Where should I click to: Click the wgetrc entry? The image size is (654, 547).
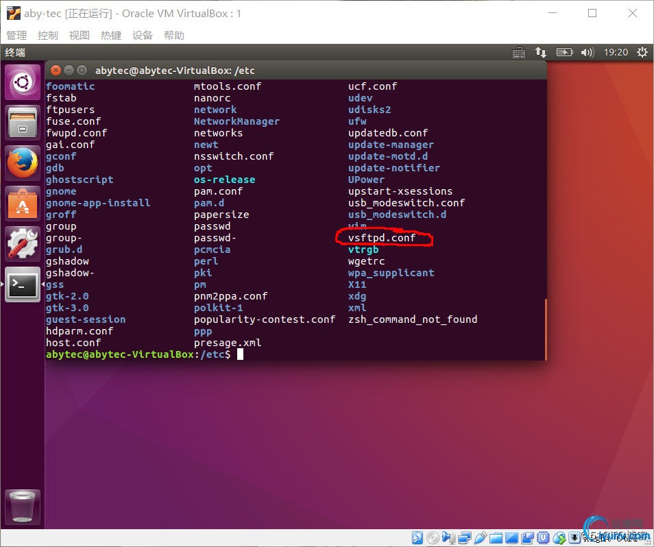click(x=367, y=261)
